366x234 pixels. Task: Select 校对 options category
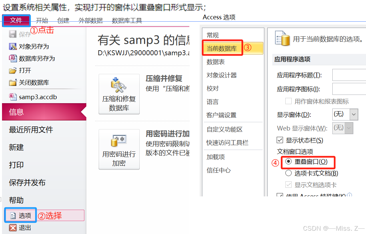212,88
